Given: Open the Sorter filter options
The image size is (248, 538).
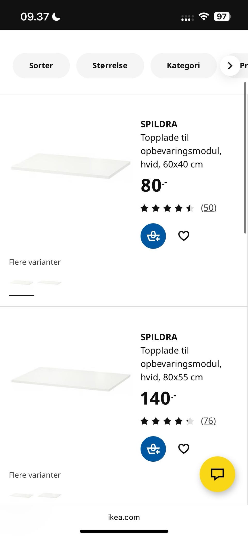Looking at the screenshot, I should coord(41,66).
